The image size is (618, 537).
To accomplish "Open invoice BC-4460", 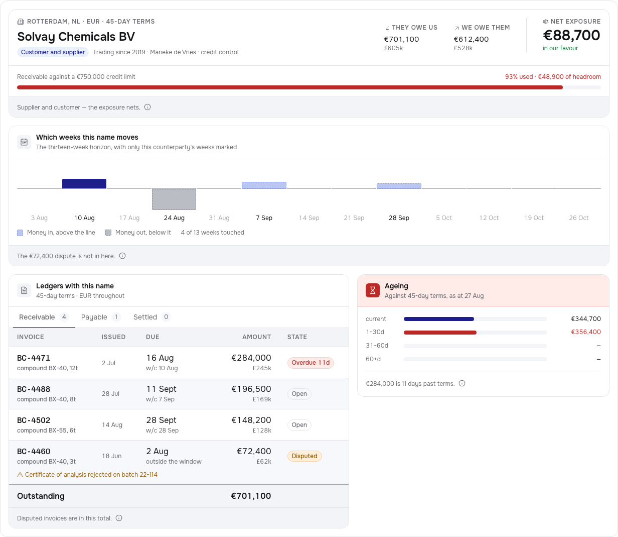I will pyautogui.click(x=34, y=452).
